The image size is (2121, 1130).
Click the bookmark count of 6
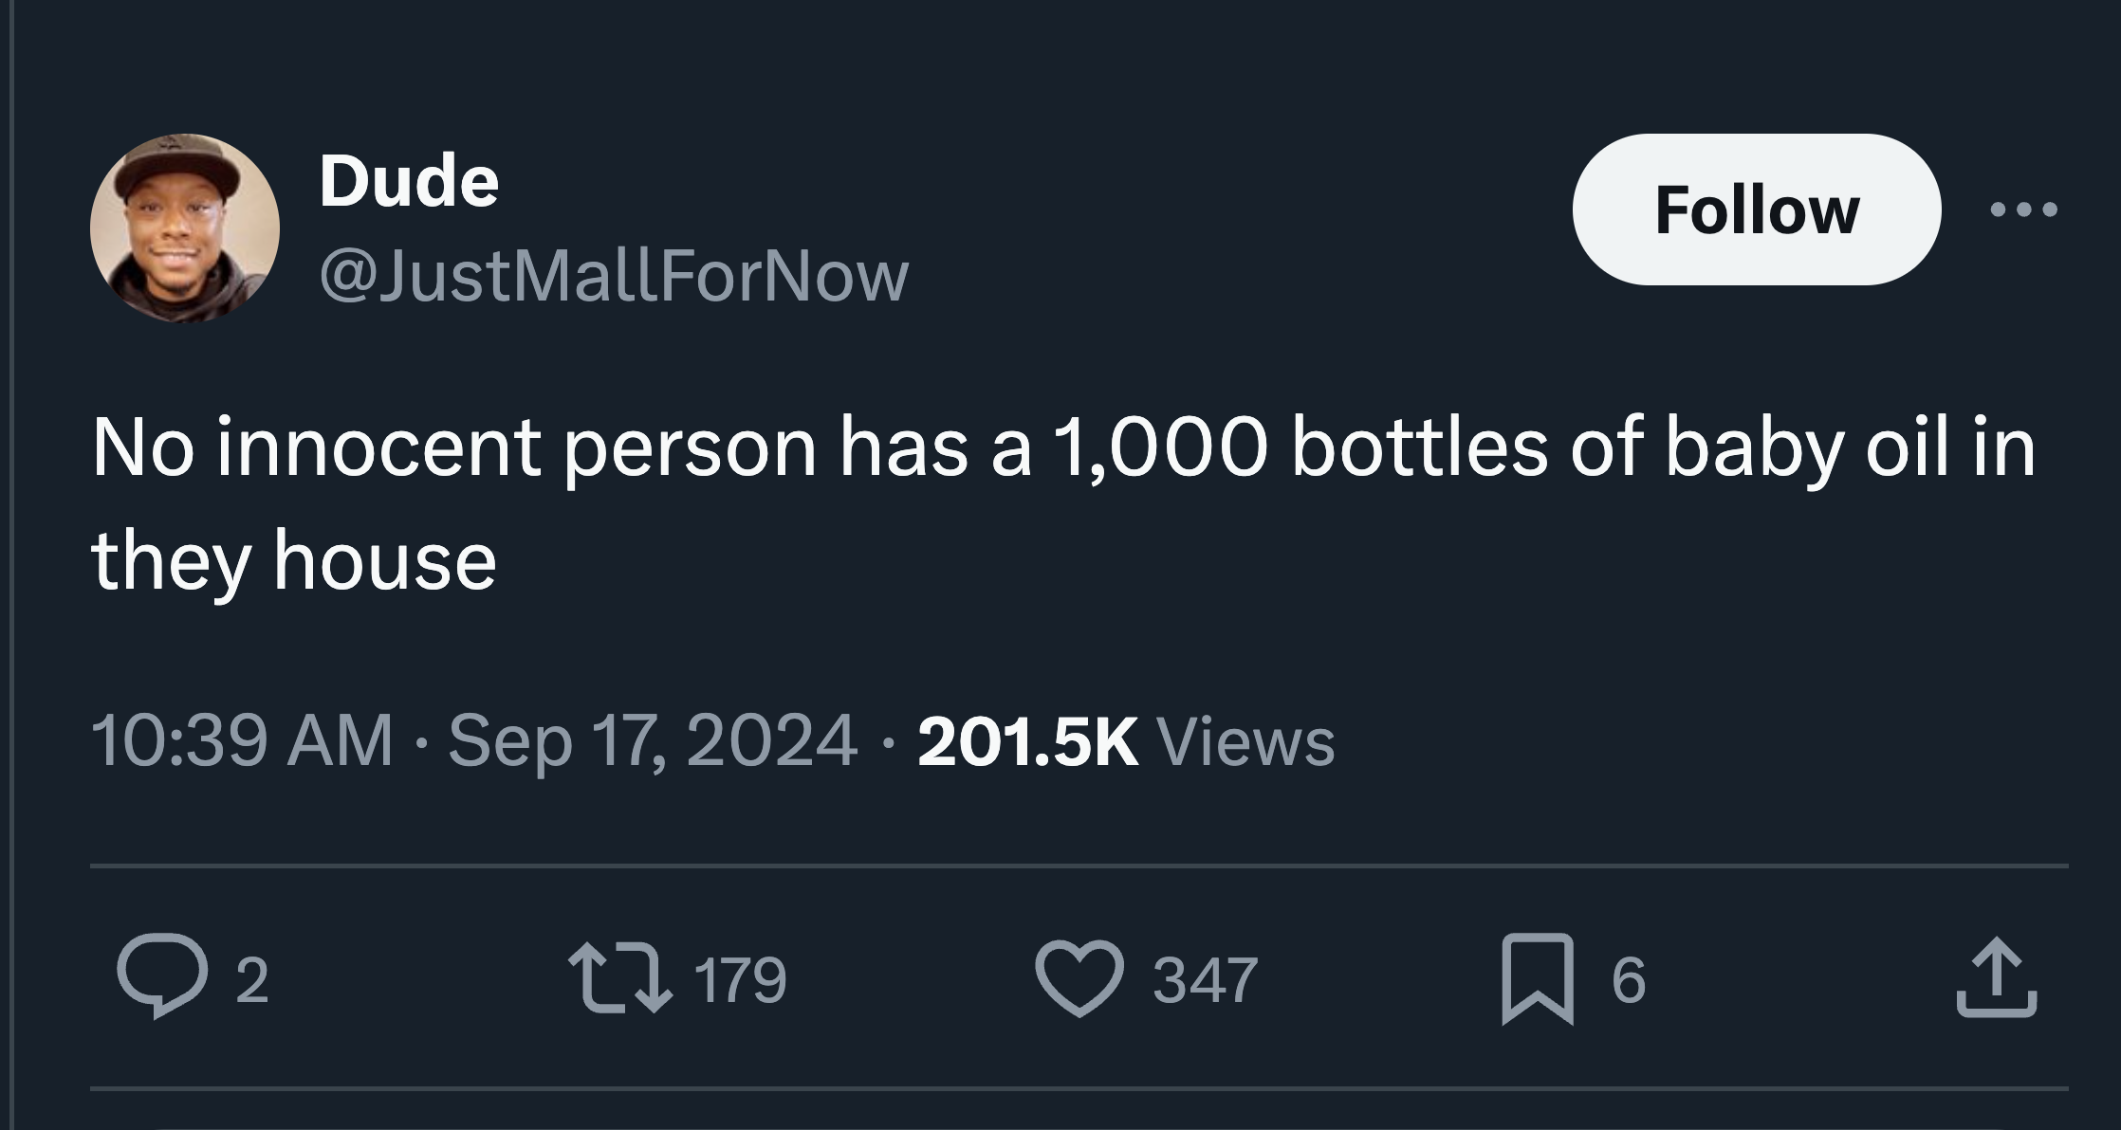click(1628, 980)
